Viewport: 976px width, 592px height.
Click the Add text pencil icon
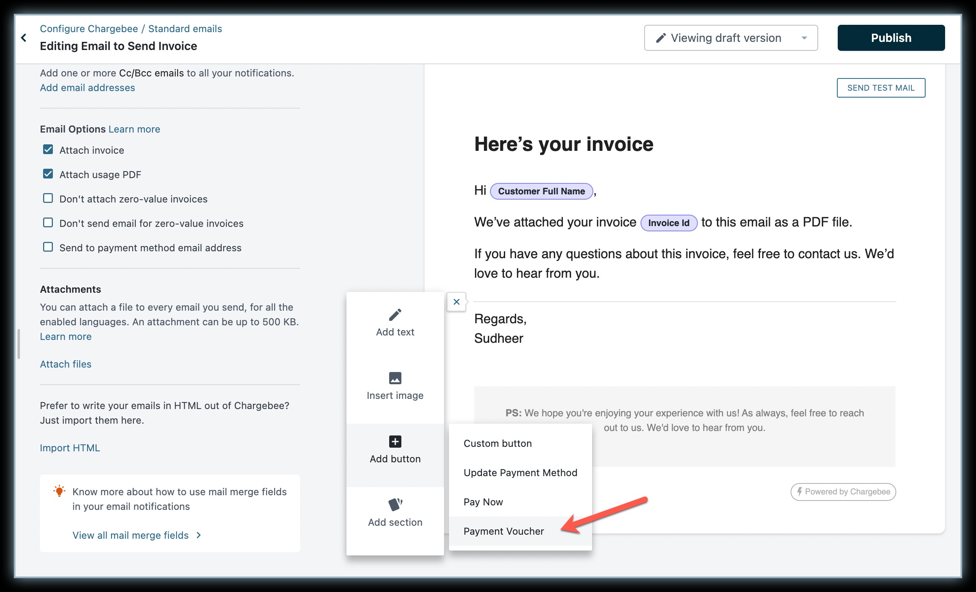(395, 315)
